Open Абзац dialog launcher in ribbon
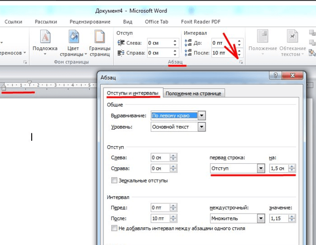Viewport: 316px width, 245px height. pos(241,62)
